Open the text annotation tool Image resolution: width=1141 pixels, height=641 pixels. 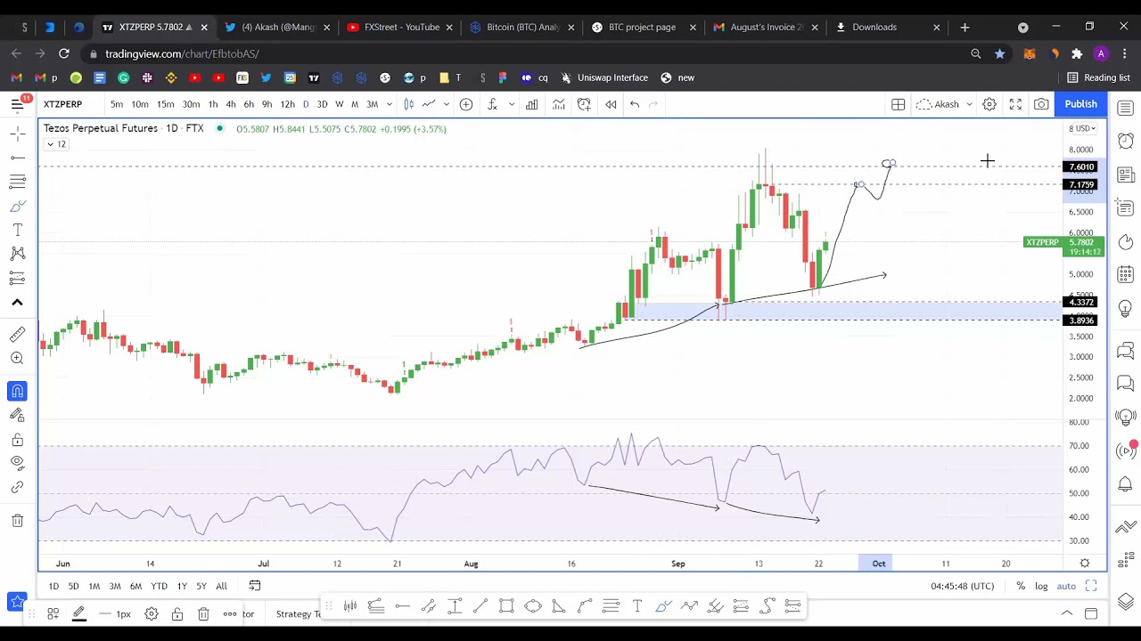(x=17, y=230)
